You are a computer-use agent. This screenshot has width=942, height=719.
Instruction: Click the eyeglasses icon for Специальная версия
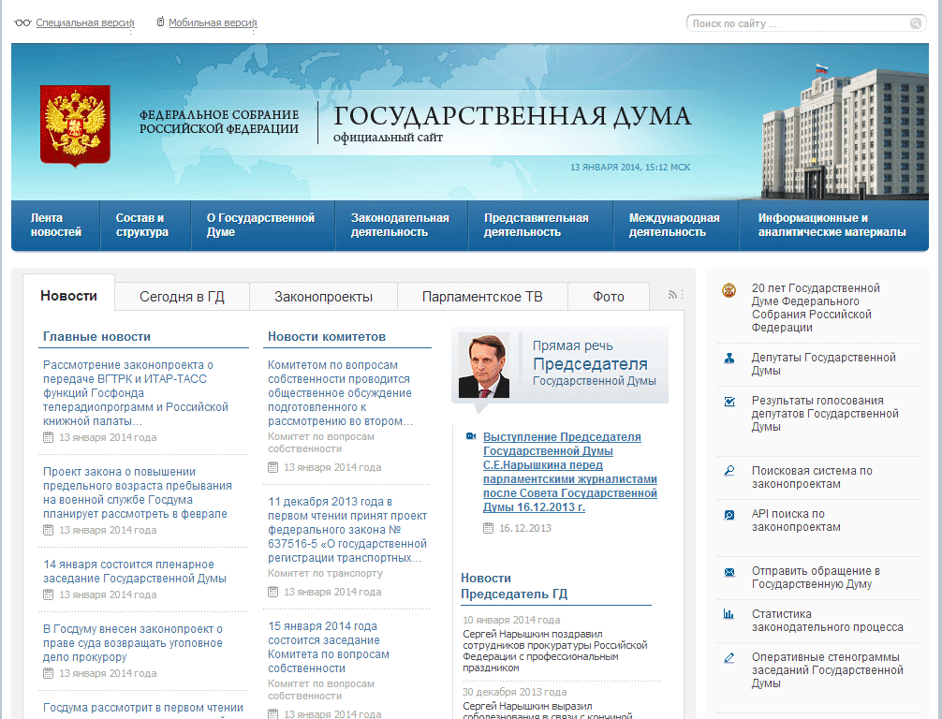pyautogui.click(x=22, y=22)
